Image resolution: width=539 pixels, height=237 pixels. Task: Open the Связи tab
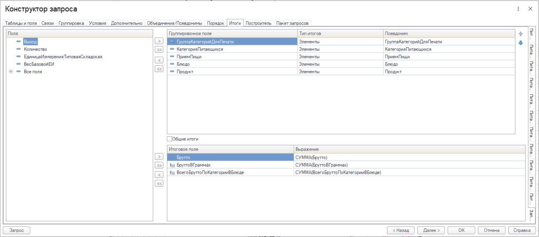(x=48, y=23)
